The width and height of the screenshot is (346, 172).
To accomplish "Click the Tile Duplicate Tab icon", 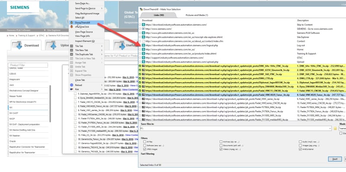I will pyautogui.click(x=71, y=54).
